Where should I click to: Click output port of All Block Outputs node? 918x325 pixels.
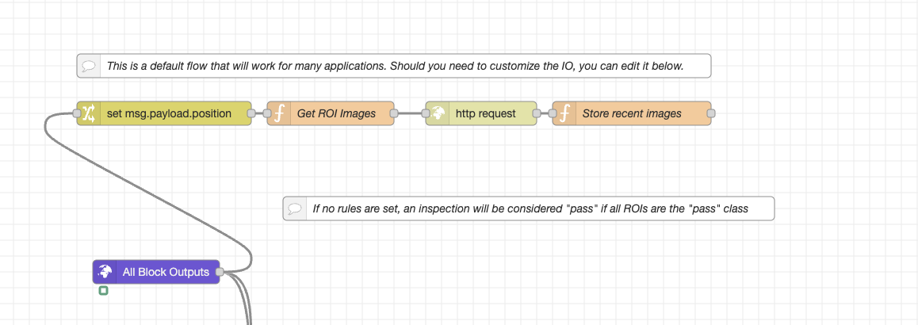click(x=220, y=272)
